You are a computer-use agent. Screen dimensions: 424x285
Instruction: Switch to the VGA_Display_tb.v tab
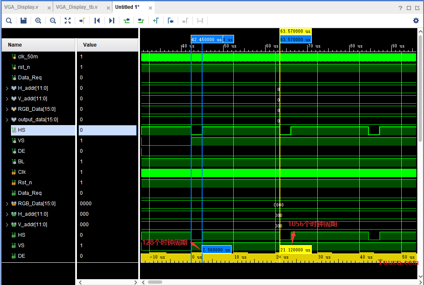tap(76, 7)
